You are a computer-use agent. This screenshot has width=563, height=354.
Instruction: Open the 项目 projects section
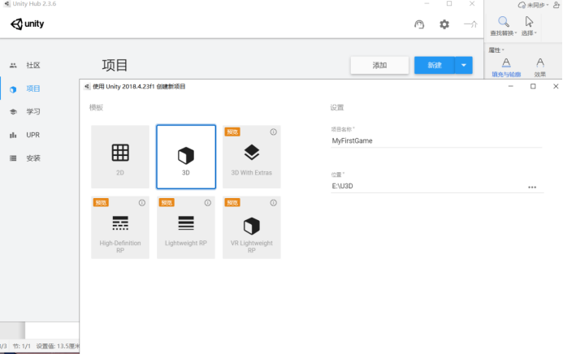tap(33, 88)
